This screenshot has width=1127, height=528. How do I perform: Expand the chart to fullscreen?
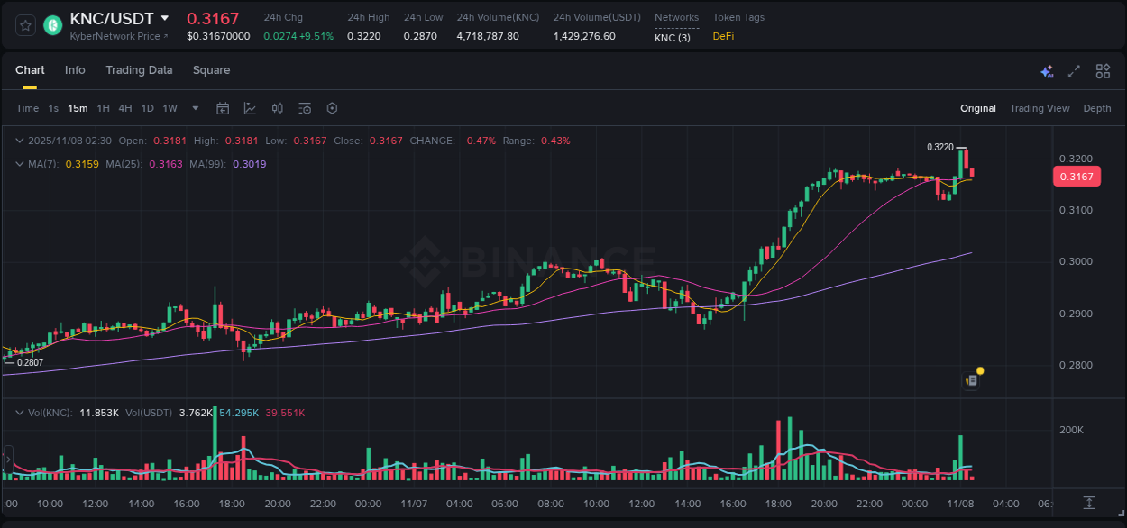tap(1074, 70)
